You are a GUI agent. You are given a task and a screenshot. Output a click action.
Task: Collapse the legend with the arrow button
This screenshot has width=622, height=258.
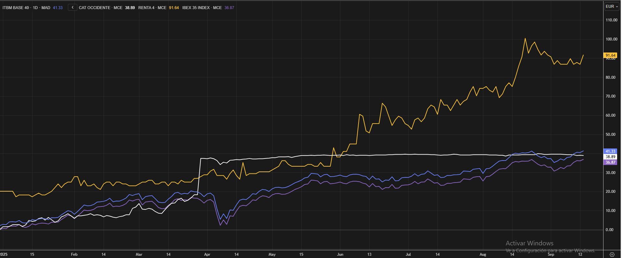coord(72,7)
